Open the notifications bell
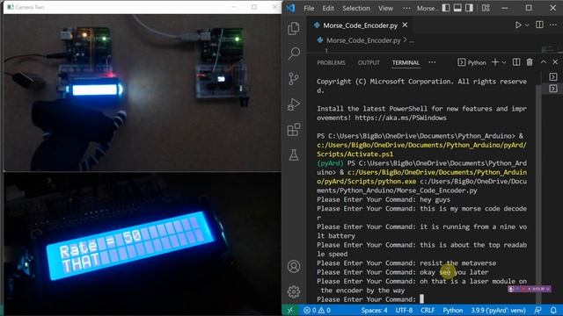This screenshot has width=563, height=316. (553, 310)
